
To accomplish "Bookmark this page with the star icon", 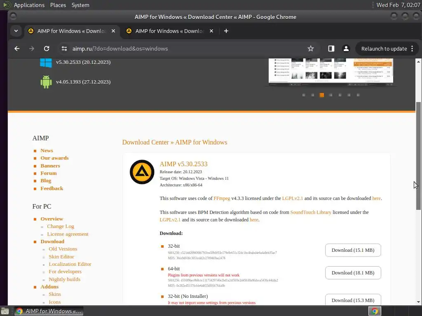I will tap(311, 49).
